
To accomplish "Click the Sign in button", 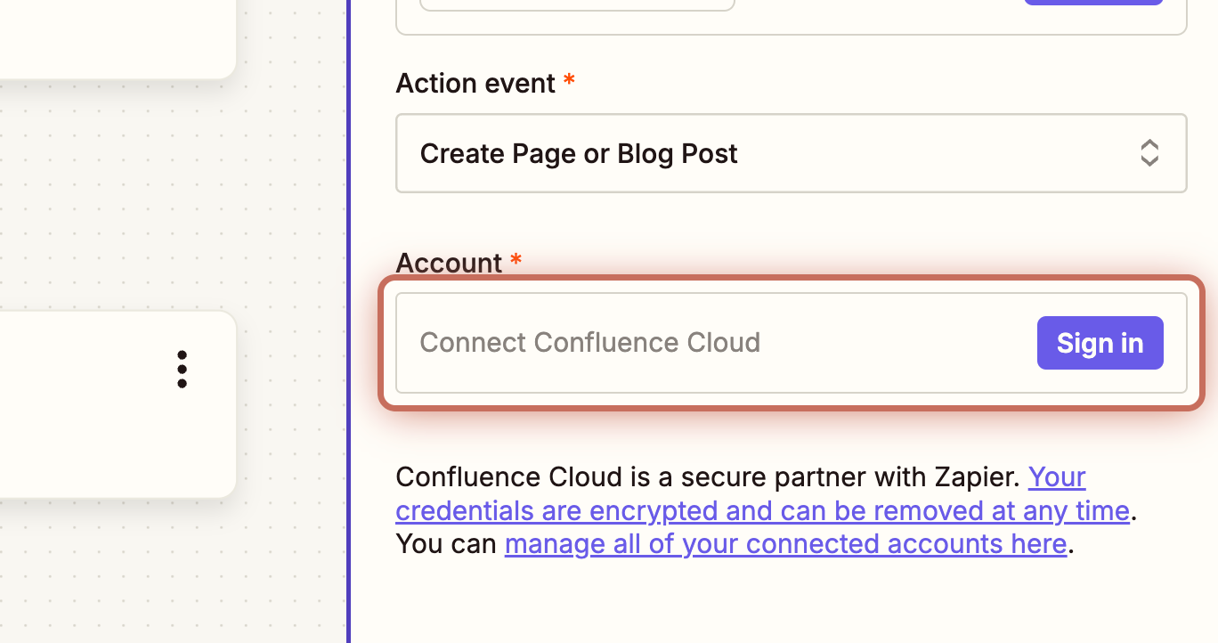I will pos(1100,343).
